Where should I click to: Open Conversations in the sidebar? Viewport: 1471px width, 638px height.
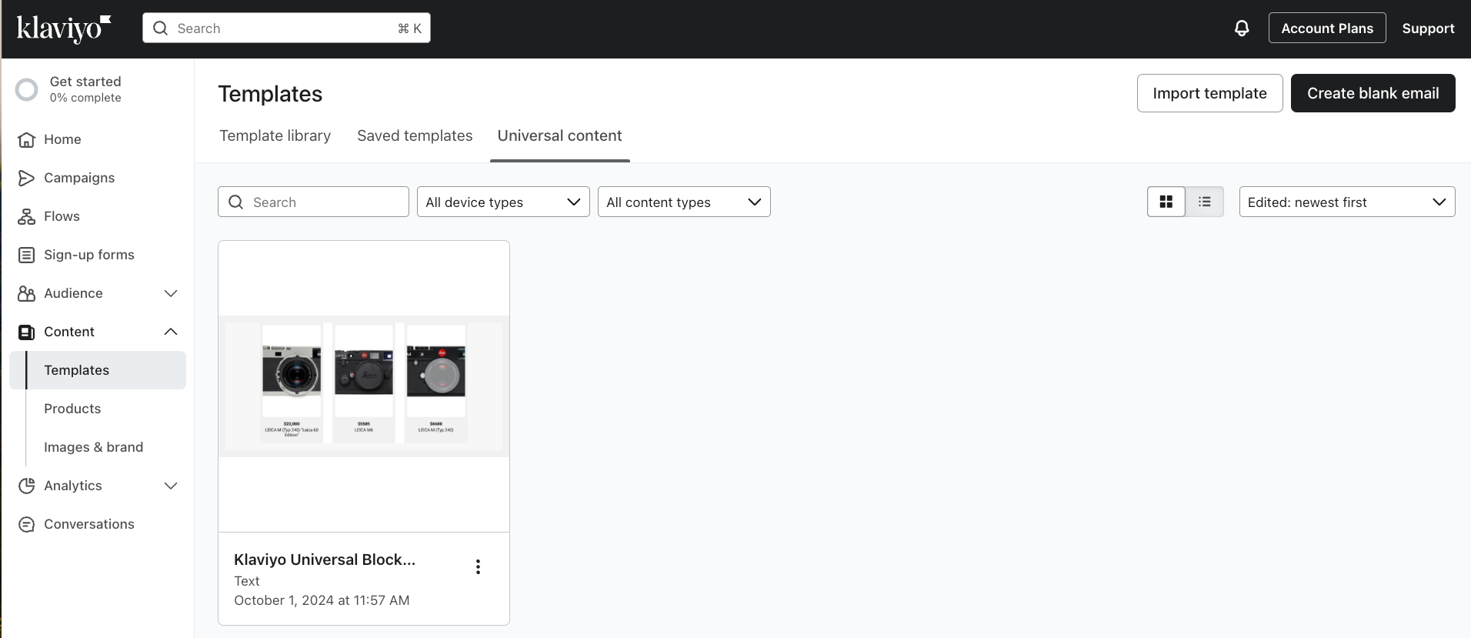[x=89, y=524]
